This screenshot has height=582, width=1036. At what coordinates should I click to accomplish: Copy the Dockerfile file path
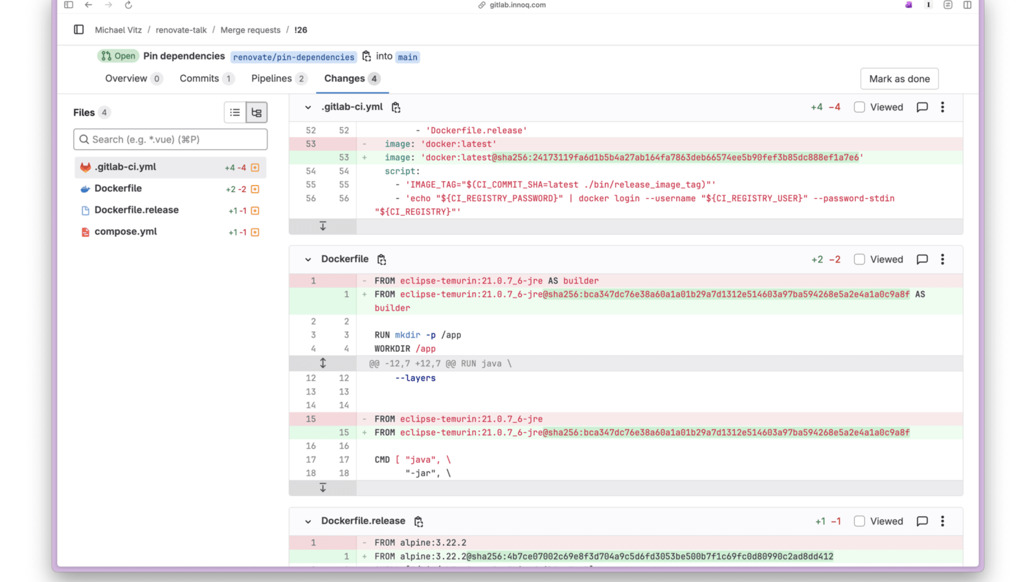(x=381, y=259)
